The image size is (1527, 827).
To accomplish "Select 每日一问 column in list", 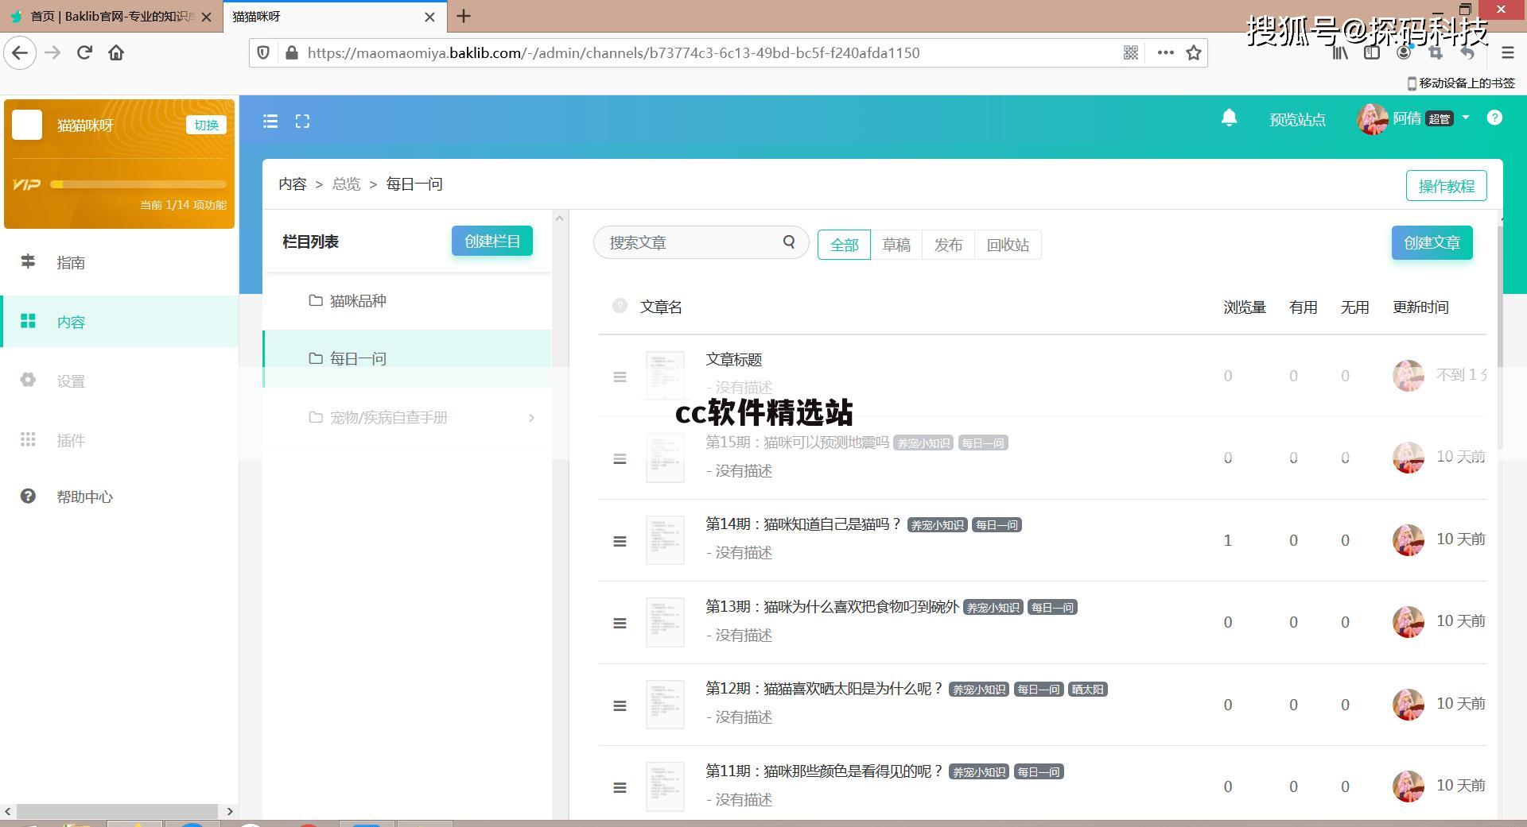I will [407, 358].
